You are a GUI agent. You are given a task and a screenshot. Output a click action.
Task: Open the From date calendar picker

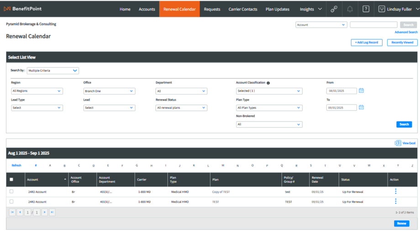point(361,90)
